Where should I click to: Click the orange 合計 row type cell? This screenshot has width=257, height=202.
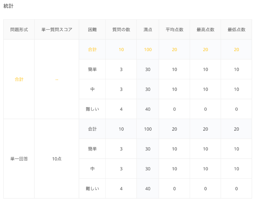point(19,79)
